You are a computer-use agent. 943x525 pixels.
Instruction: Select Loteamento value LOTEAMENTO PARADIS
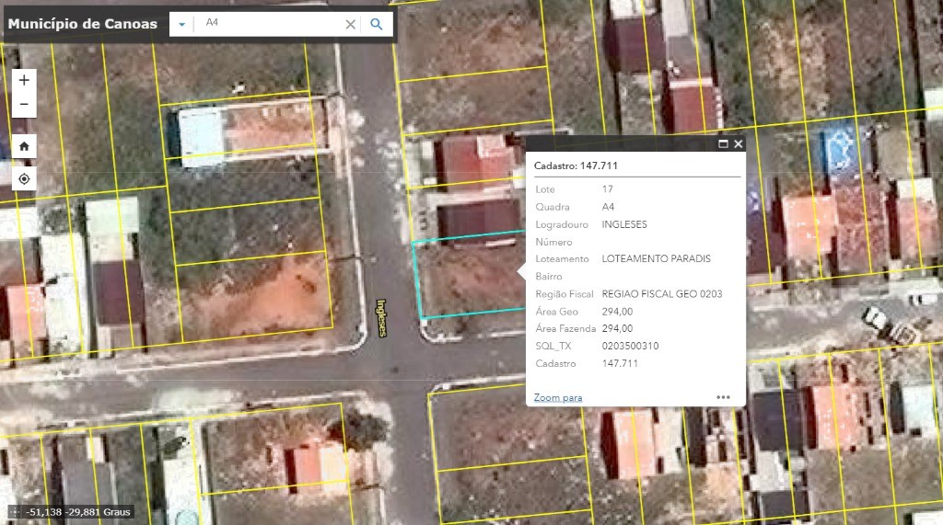pyautogui.click(x=656, y=258)
